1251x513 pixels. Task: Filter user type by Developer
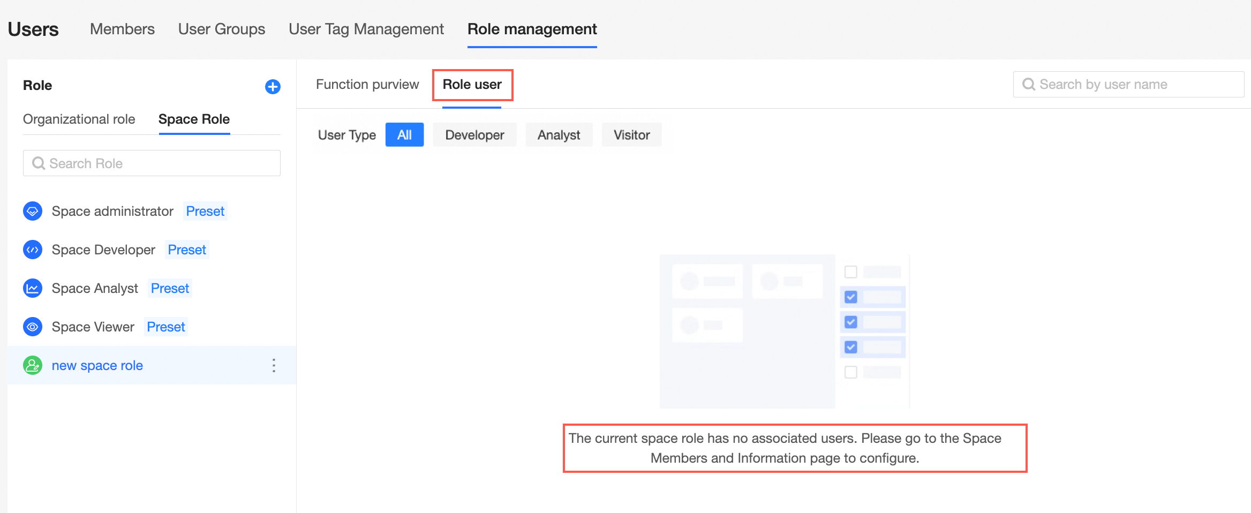[475, 135]
